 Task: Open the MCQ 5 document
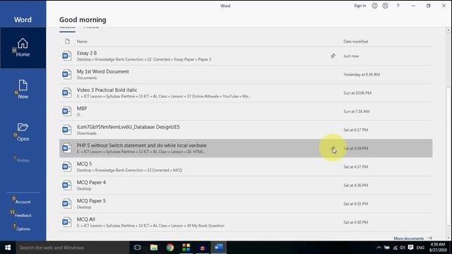246,167
